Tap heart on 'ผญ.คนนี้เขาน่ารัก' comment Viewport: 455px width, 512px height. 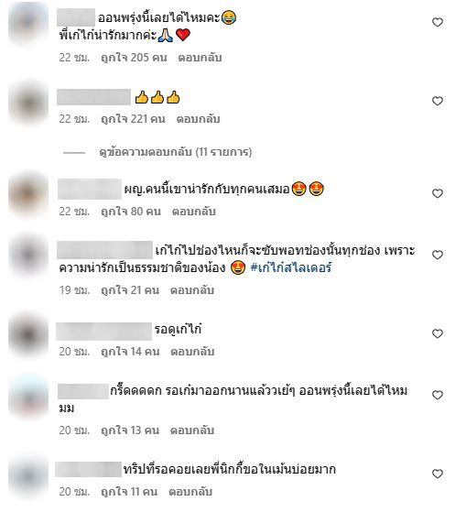[x=437, y=193]
